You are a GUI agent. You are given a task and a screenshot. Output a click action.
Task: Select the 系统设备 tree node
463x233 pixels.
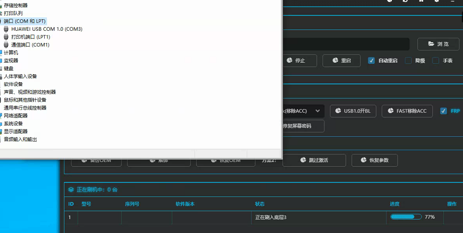coord(13,123)
